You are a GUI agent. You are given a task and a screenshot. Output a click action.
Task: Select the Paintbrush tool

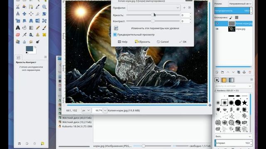point(44,28)
